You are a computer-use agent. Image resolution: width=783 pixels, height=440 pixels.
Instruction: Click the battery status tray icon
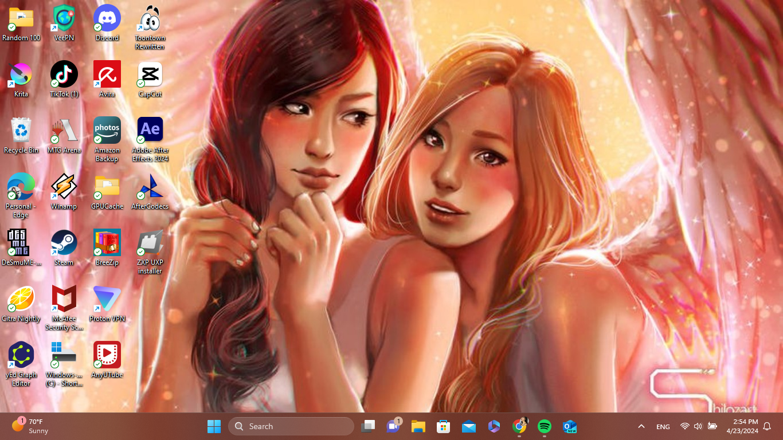point(712,426)
